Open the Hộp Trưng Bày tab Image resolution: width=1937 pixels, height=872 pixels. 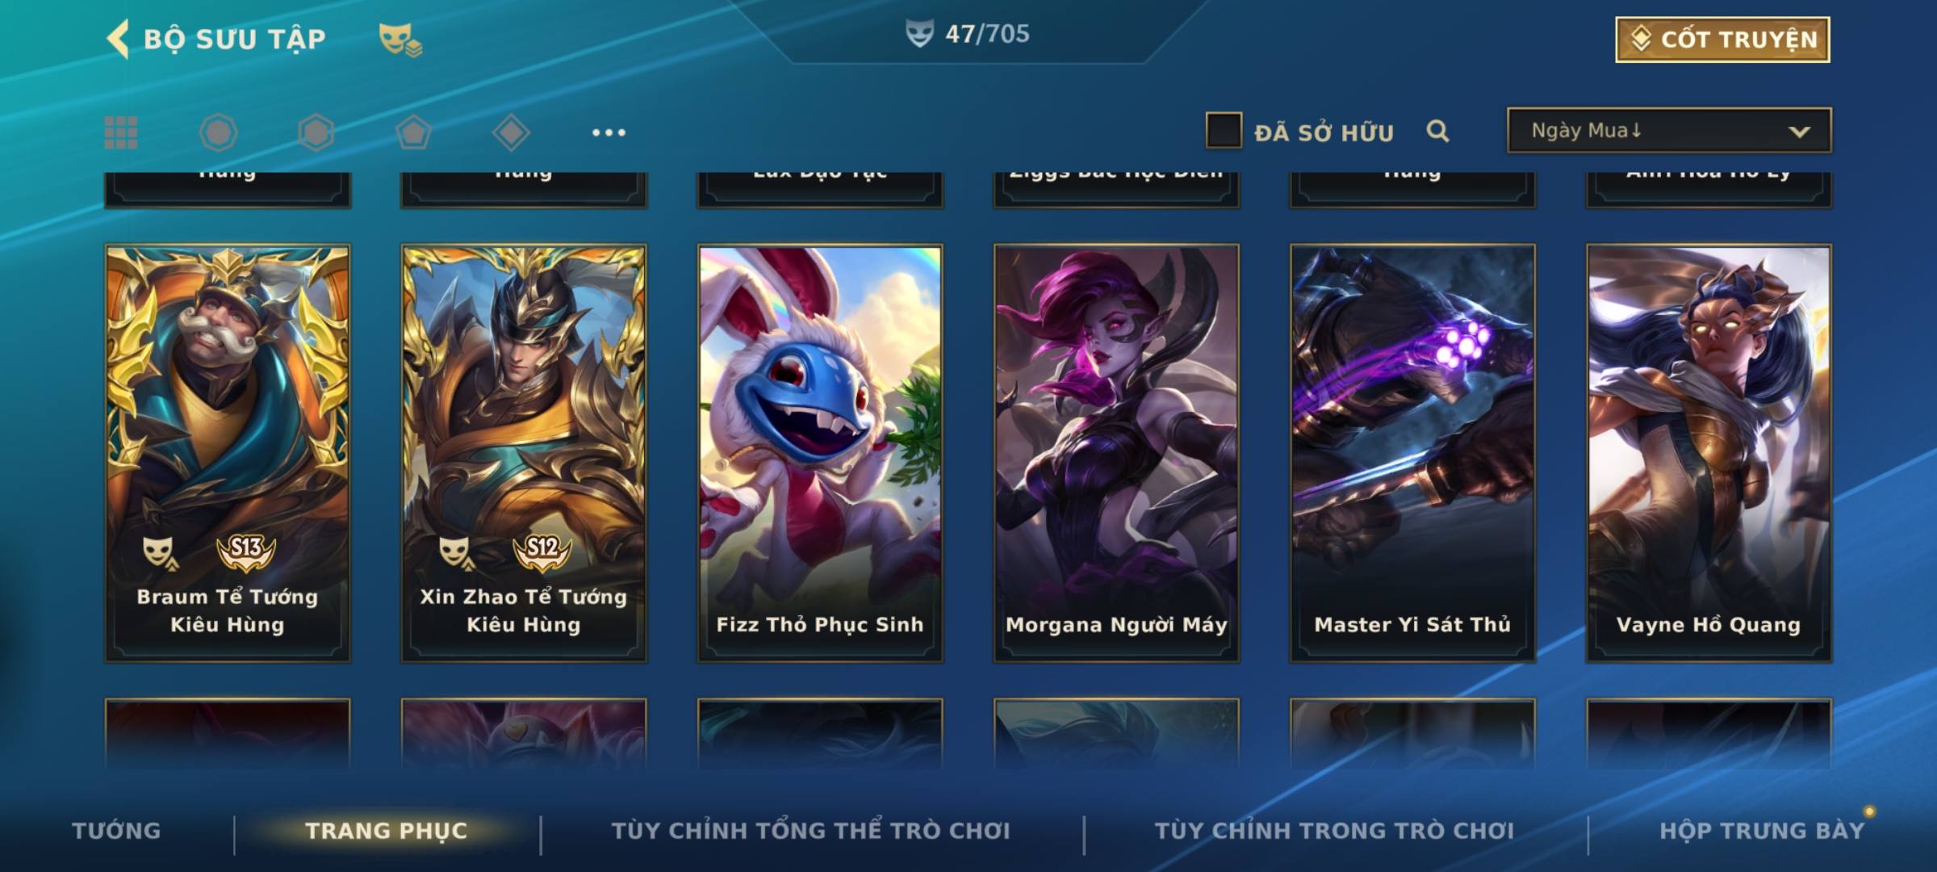[x=1762, y=831]
